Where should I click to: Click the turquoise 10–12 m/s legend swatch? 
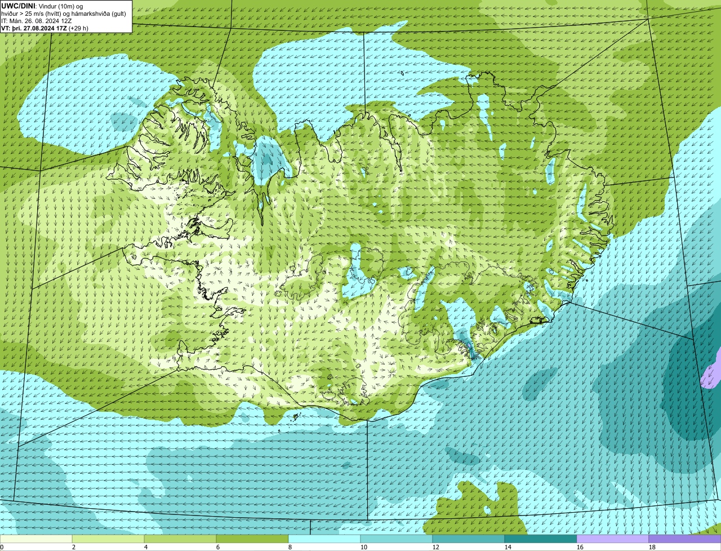point(397,539)
